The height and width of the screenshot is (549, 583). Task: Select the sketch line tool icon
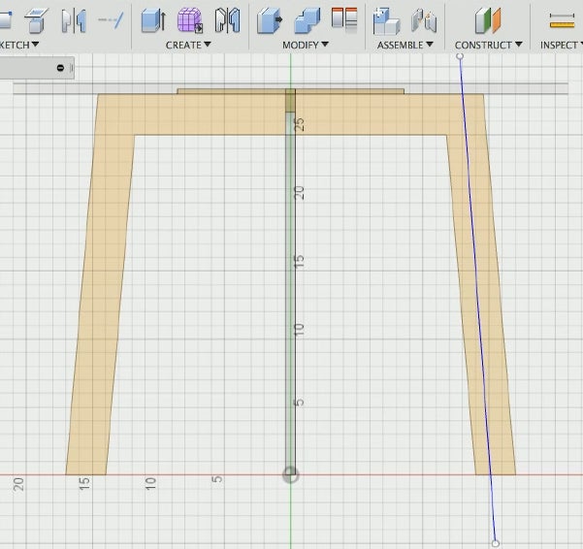click(x=111, y=20)
